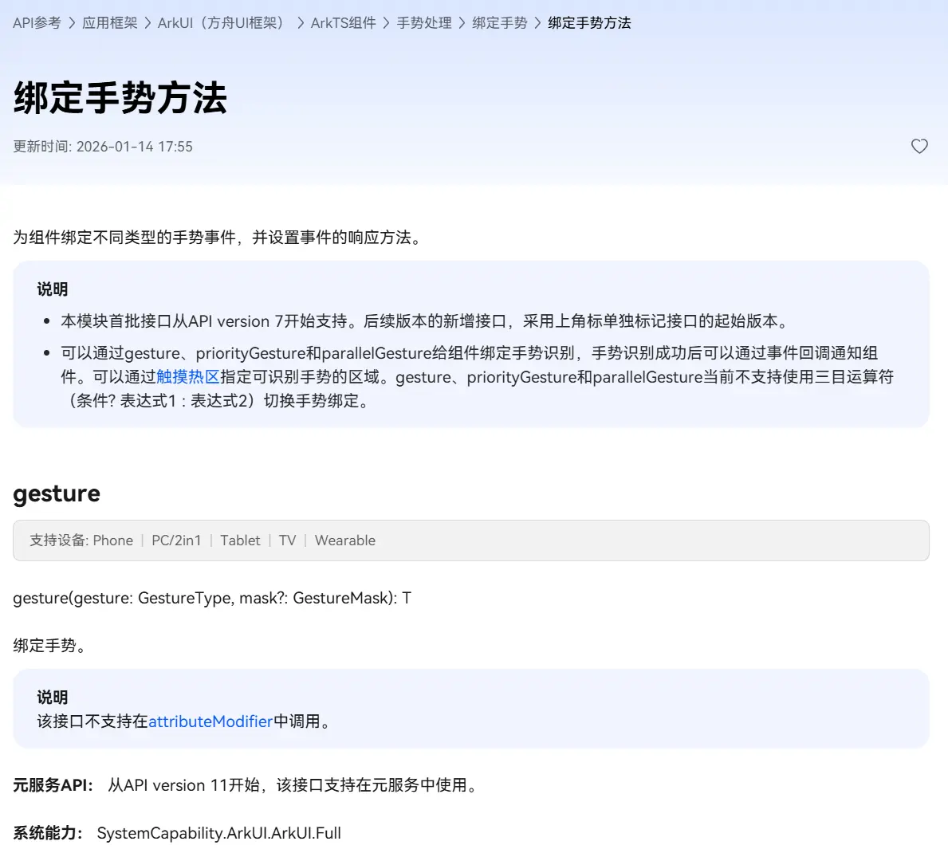
Task: Click the gesture section heading
Action: pyautogui.click(x=57, y=493)
